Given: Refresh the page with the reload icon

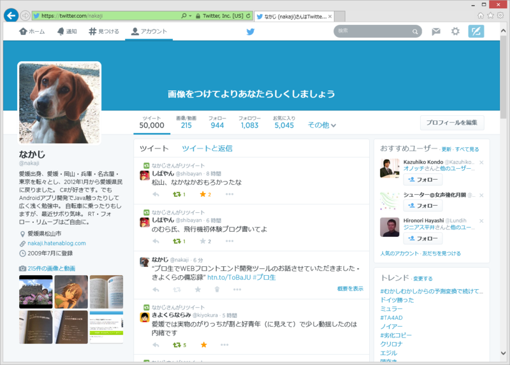Looking at the screenshot, I should click(x=249, y=15).
